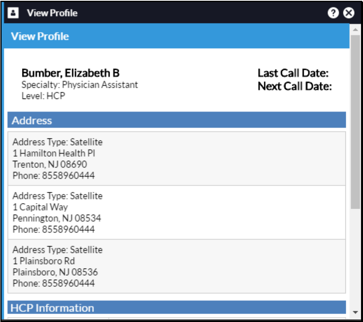
Task: Expand the HCP Information section header
Action: tap(177, 307)
